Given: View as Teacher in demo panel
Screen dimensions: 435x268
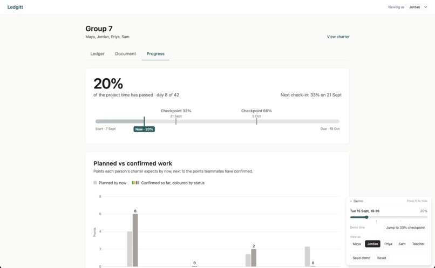Looking at the screenshot, I should [418, 244].
